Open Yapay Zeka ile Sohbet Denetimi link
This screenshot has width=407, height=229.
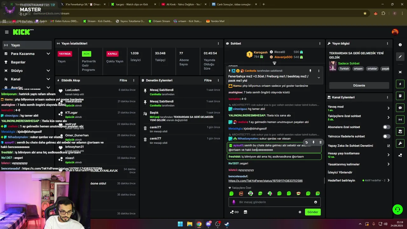pyautogui.click(x=359, y=146)
